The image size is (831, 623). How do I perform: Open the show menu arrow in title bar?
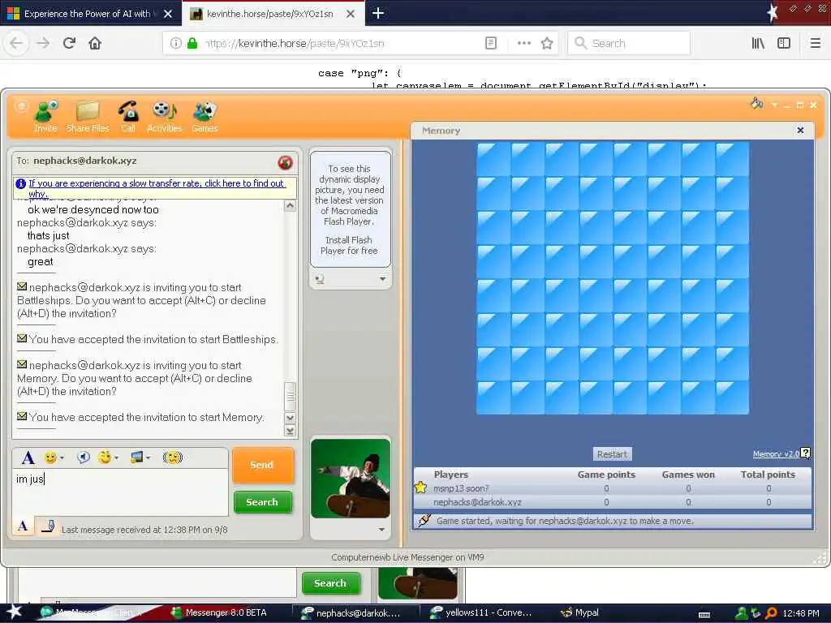[775, 105]
